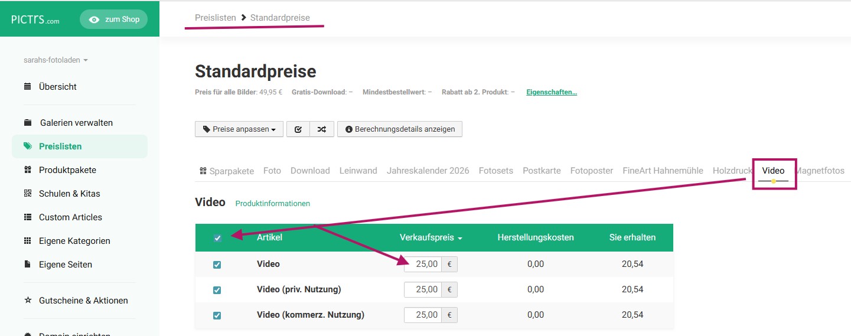This screenshot has height=336, width=851.
Task: Toggle the select-all checkbox in table header
Action: pos(217,238)
